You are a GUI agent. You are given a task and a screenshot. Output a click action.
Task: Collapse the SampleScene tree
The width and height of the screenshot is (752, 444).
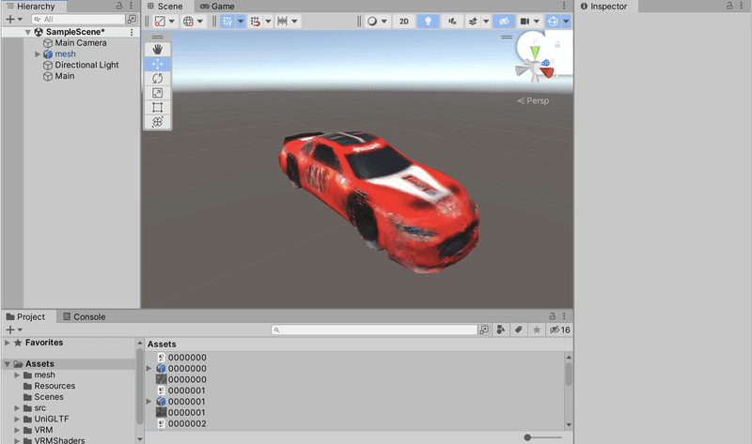pos(28,32)
